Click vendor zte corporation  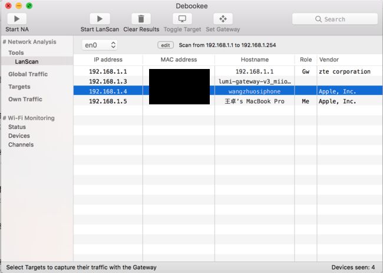tap(345, 71)
